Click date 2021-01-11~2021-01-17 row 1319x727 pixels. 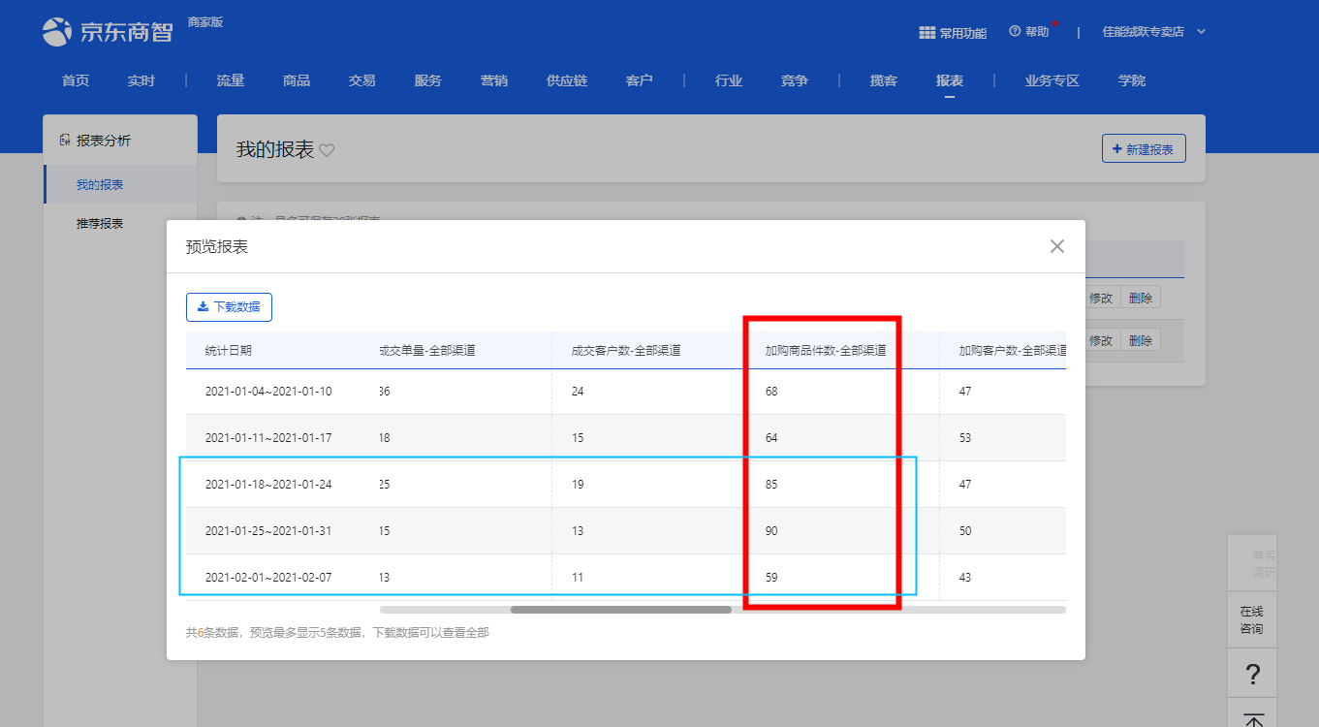(x=268, y=438)
